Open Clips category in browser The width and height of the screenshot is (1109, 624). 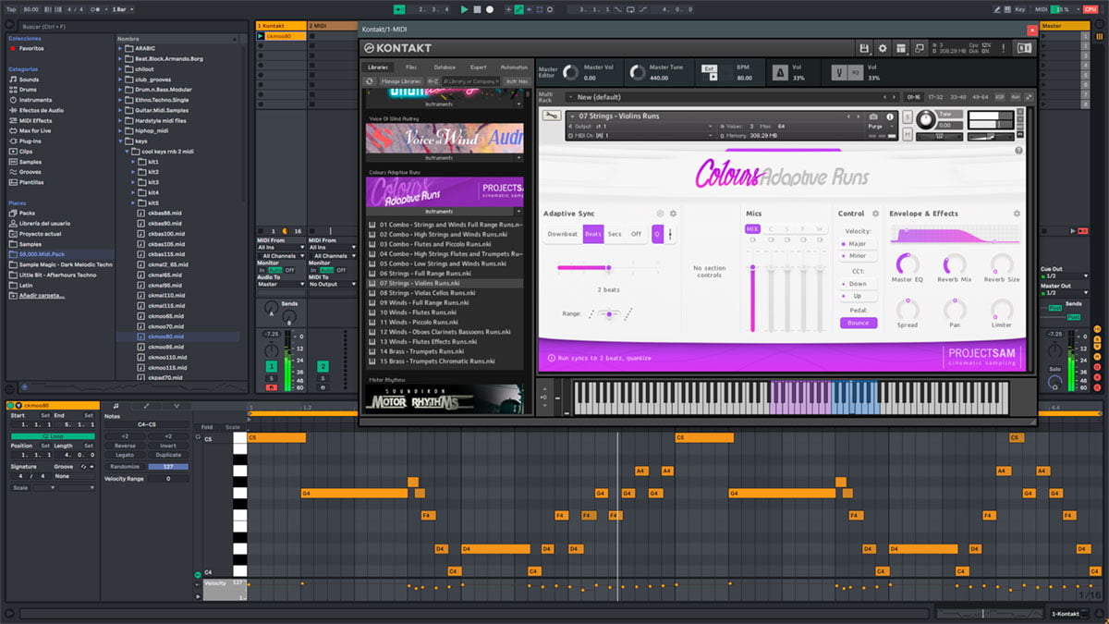21,152
